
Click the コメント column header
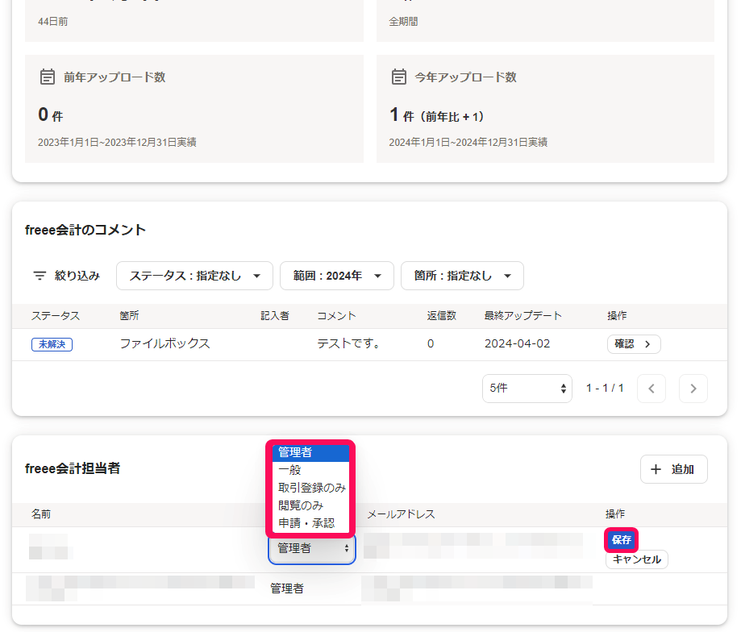tap(336, 315)
